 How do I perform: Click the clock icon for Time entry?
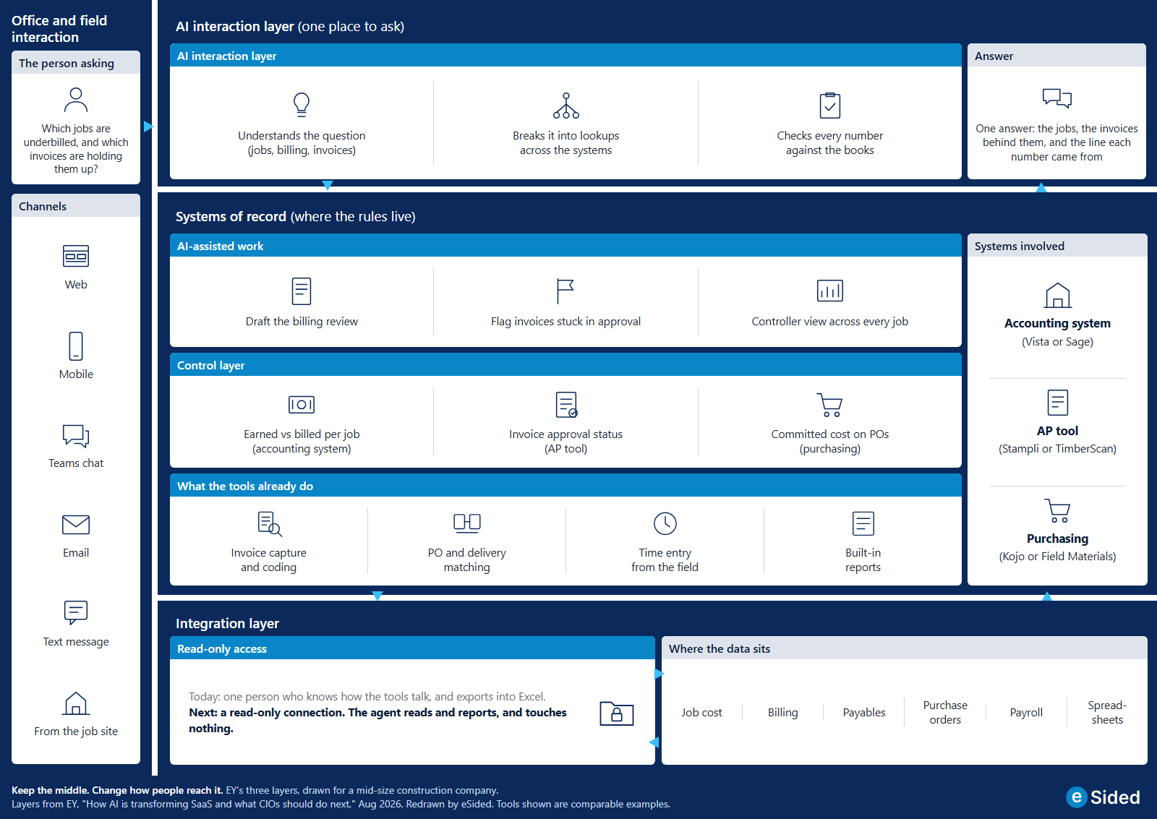point(665,523)
